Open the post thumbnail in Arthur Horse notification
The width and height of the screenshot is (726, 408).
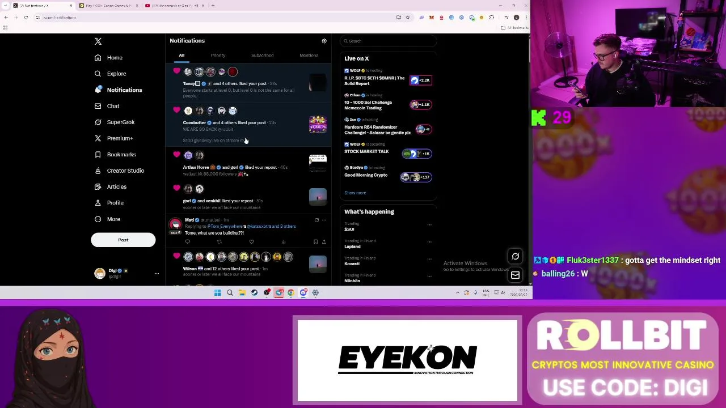[x=318, y=163]
